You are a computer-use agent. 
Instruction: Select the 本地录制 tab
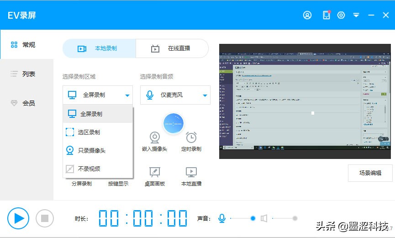click(99, 48)
